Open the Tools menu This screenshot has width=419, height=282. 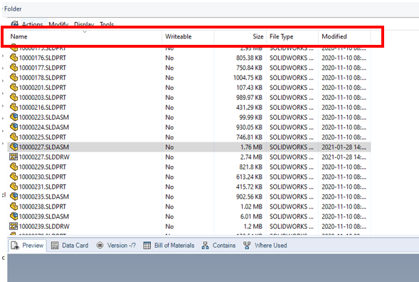click(107, 24)
